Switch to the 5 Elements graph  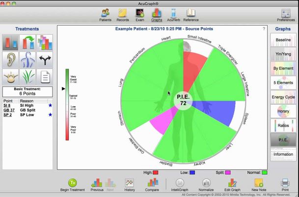(x=283, y=83)
